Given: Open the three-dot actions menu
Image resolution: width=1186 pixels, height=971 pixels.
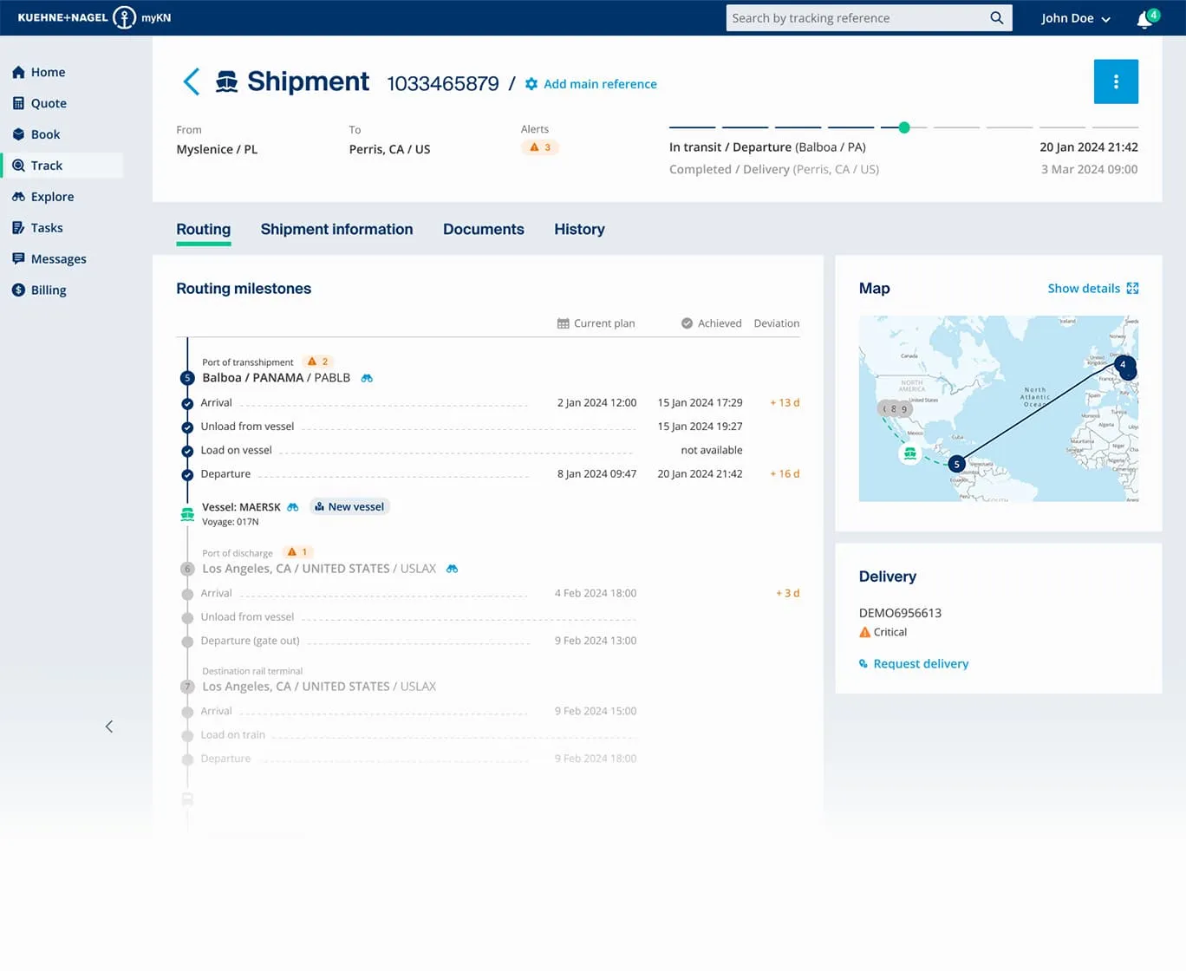Looking at the screenshot, I should tap(1116, 81).
